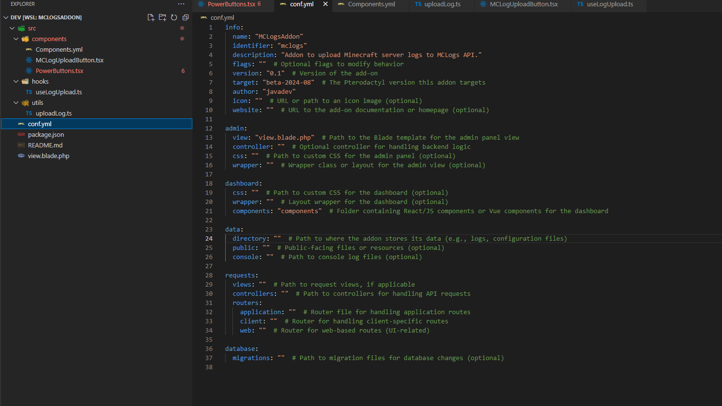The width and height of the screenshot is (722, 406).
Task: Select conf.yml in the Explorer tree
Action: [x=97, y=124]
